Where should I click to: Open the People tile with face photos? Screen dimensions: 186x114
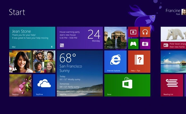(32, 62)
